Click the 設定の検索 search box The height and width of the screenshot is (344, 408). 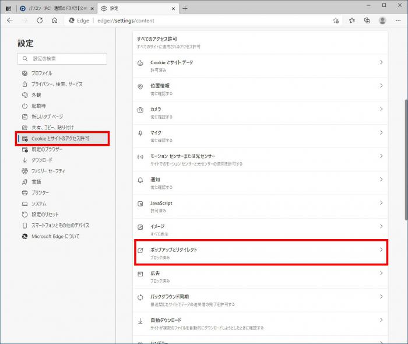62,59
